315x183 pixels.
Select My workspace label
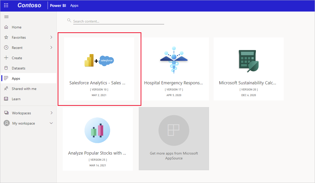click(24, 123)
